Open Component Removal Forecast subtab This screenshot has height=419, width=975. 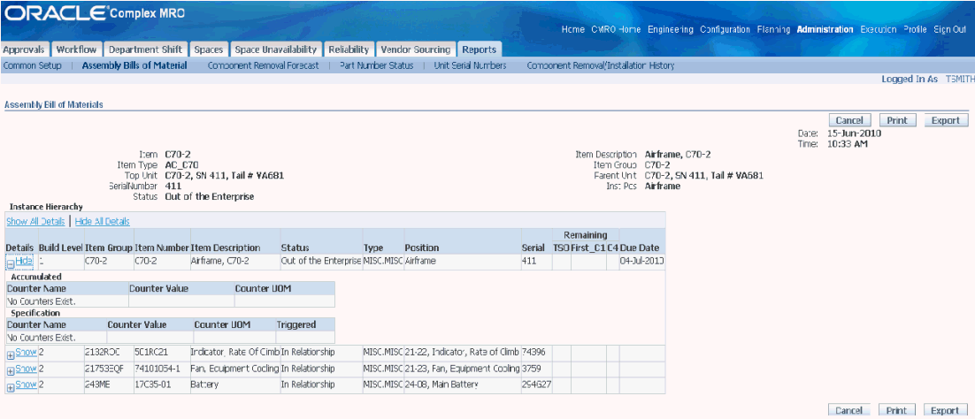coord(263,65)
